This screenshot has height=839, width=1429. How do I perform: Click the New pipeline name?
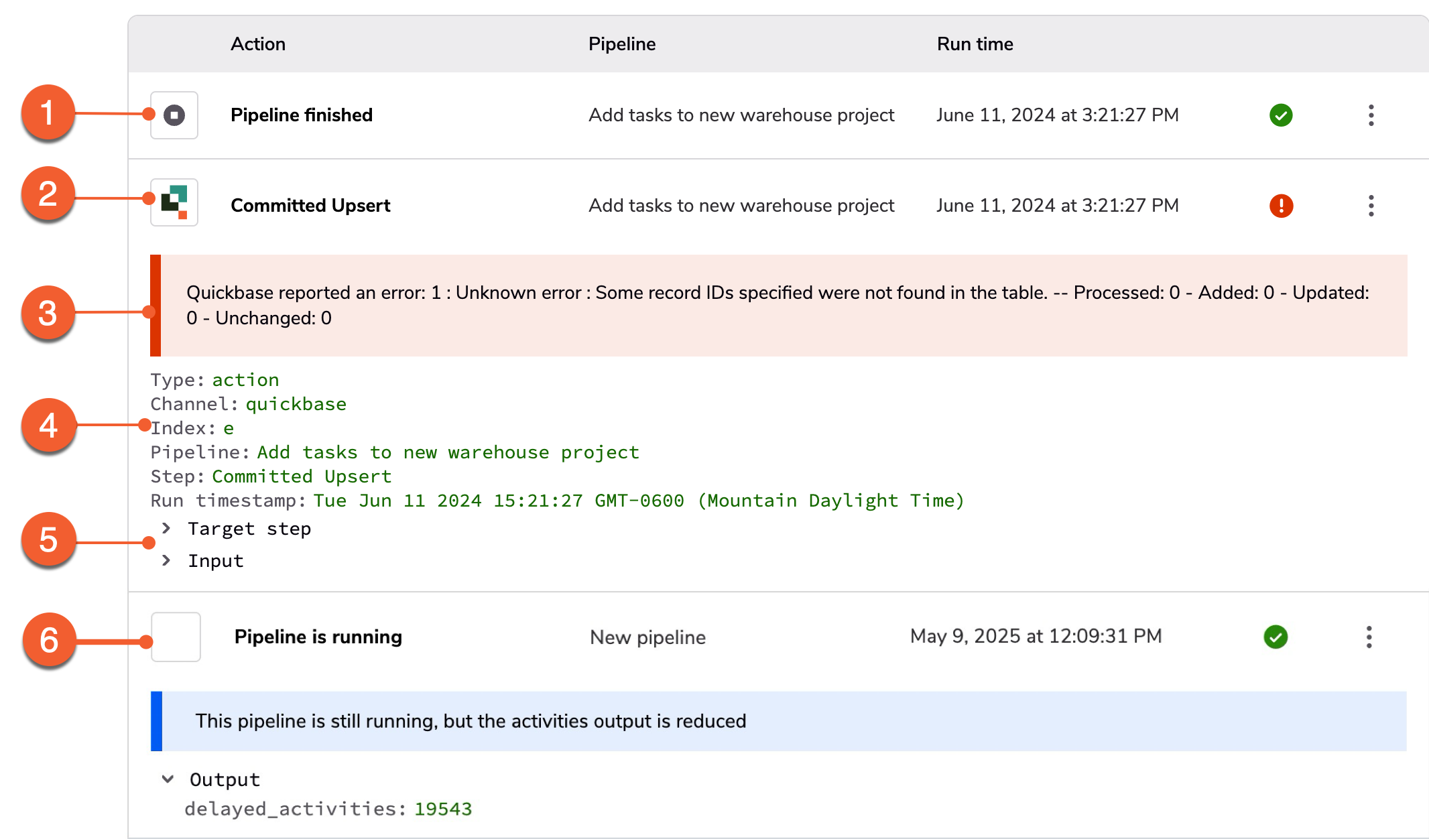click(647, 637)
